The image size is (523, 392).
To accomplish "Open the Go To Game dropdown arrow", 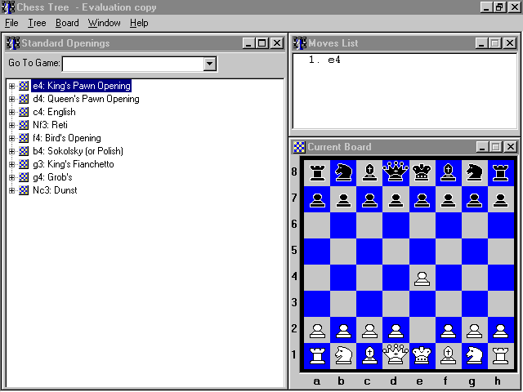I will (x=209, y=64).
